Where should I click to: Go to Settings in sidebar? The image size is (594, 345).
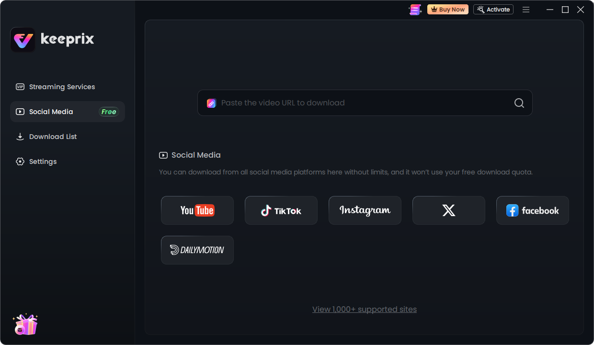pos(67,161)
